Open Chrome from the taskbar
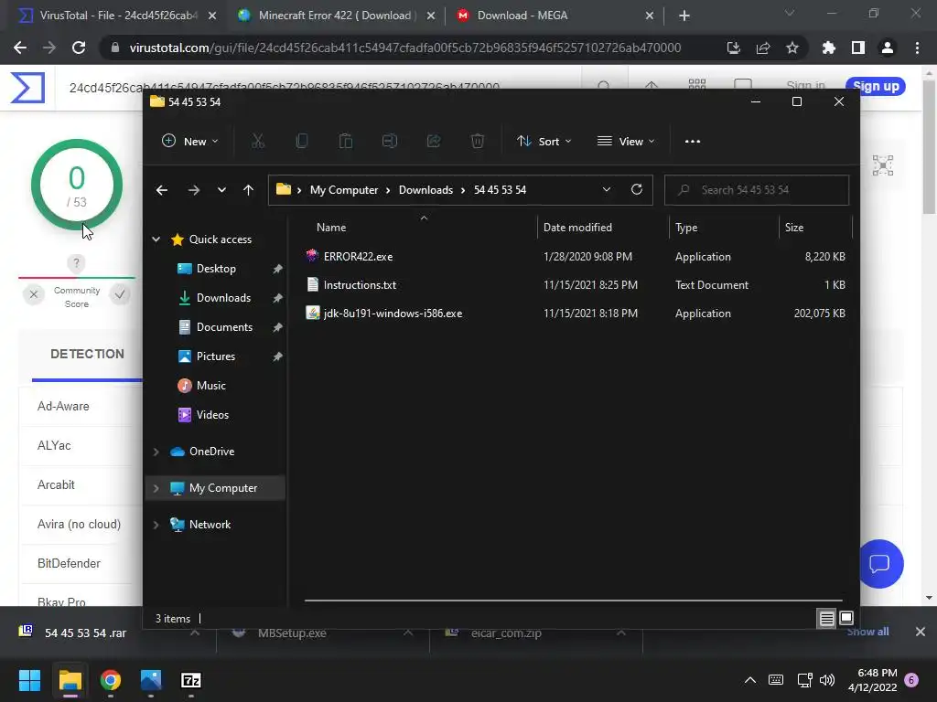 click(x=111, y=680)
